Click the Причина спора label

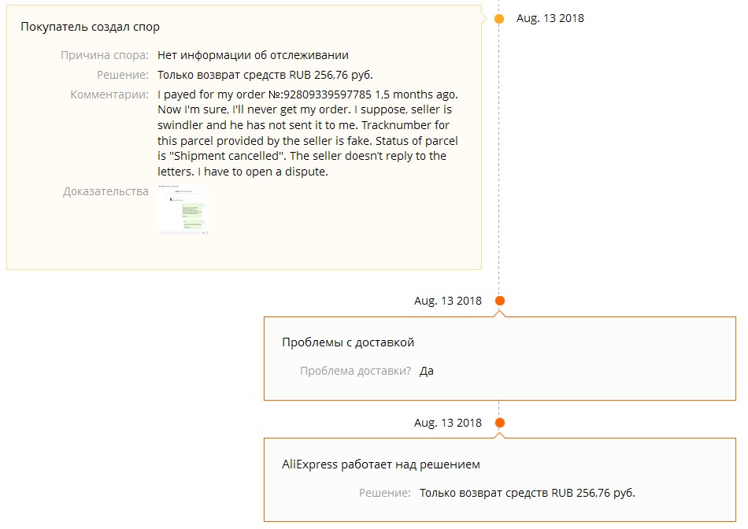(x=105, y=55)
